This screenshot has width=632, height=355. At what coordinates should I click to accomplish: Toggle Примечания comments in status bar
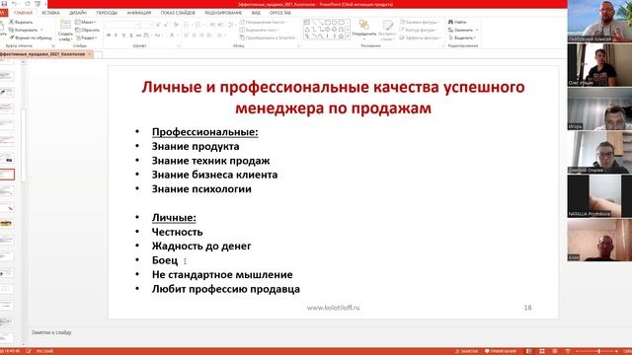tap(501, 351)
